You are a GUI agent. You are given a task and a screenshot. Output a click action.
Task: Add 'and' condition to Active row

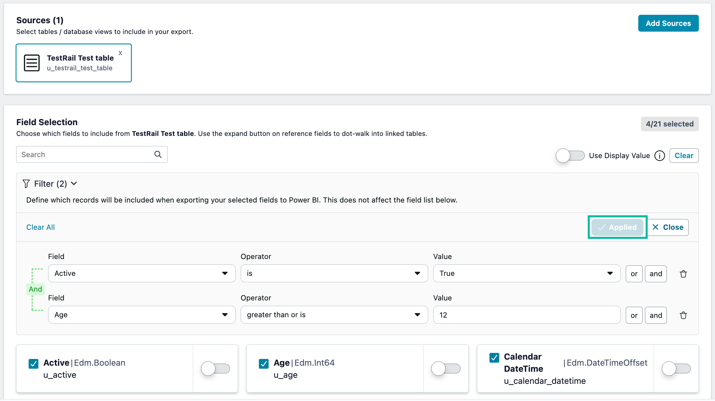click(656, 274)
